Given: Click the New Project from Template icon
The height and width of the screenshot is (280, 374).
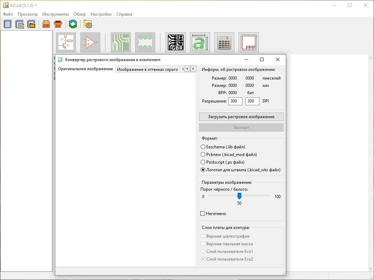Looking at the screenshot, I should 19,24.
